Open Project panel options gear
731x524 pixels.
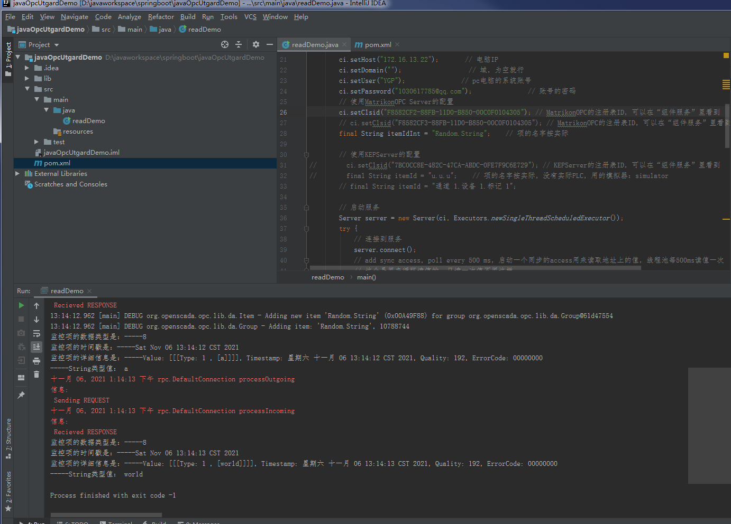pyautogui.click(x=256, y=44)
